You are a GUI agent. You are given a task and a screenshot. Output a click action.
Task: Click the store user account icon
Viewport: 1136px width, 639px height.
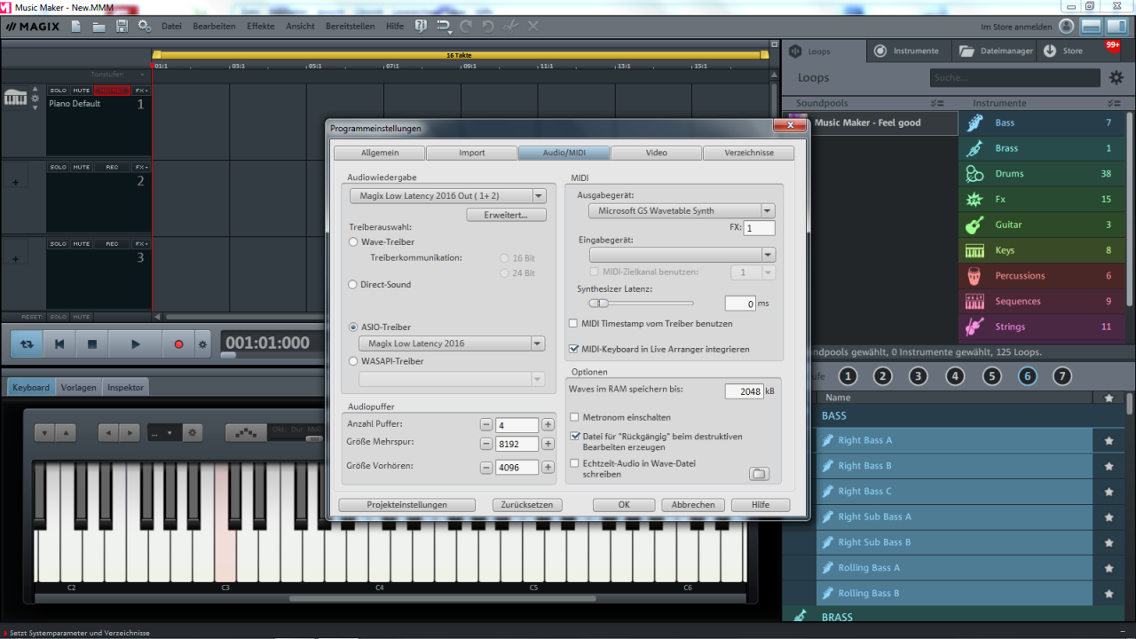click(1066, 27)
